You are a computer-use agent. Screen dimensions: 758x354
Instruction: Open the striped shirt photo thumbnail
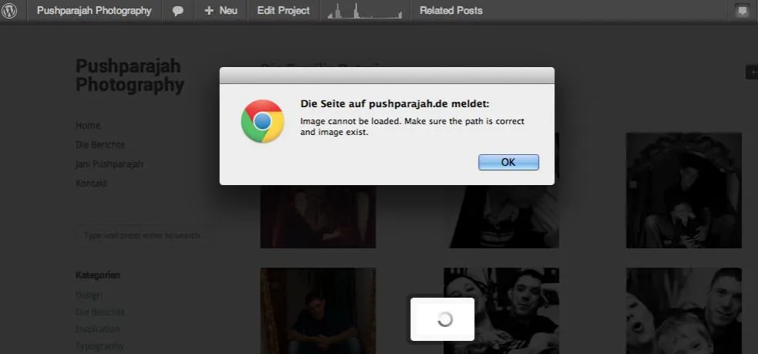(x=501, y=217)
